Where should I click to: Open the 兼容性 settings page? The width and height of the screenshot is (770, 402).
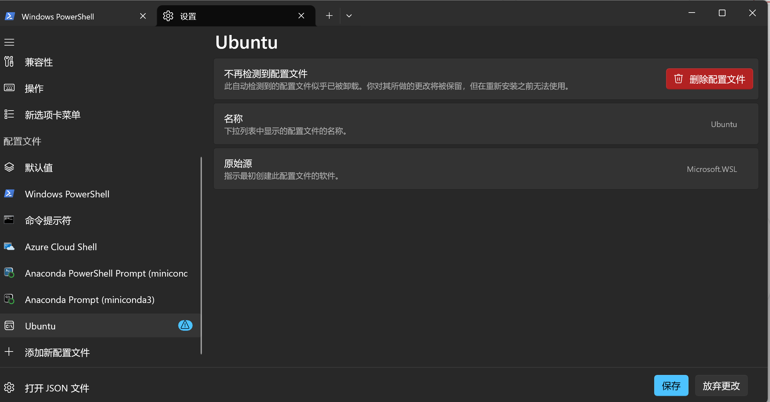[39, 62]
